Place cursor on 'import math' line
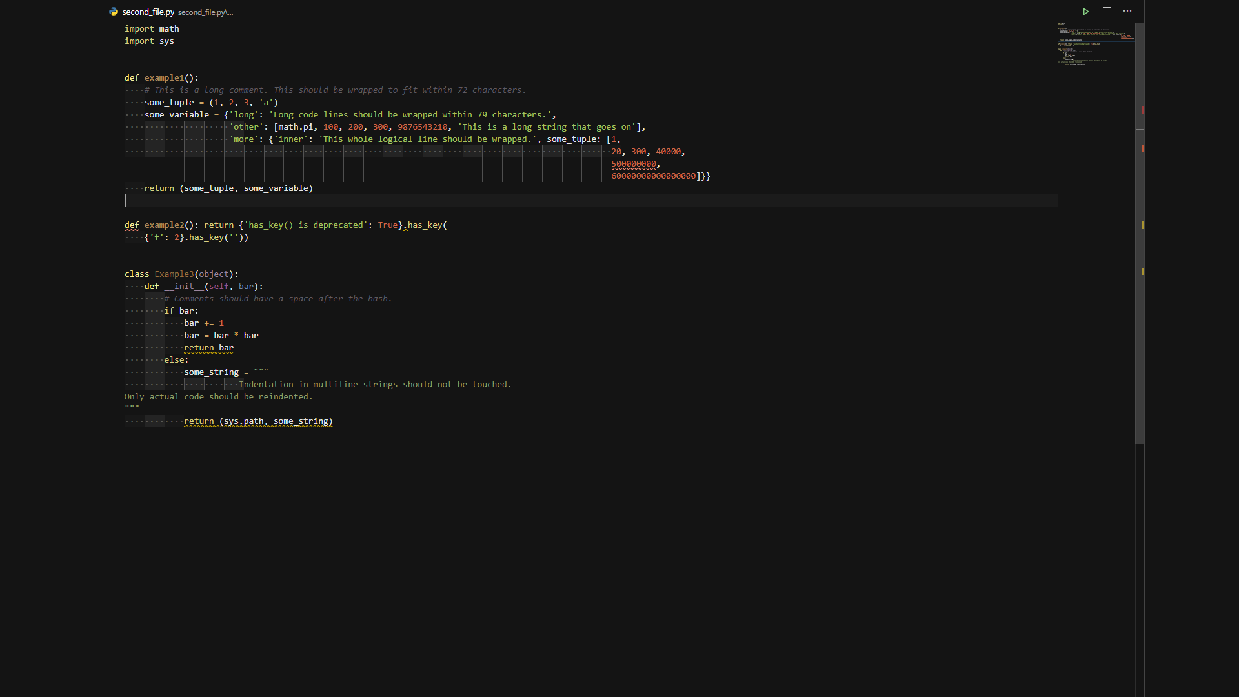 (x=152, y=29)
